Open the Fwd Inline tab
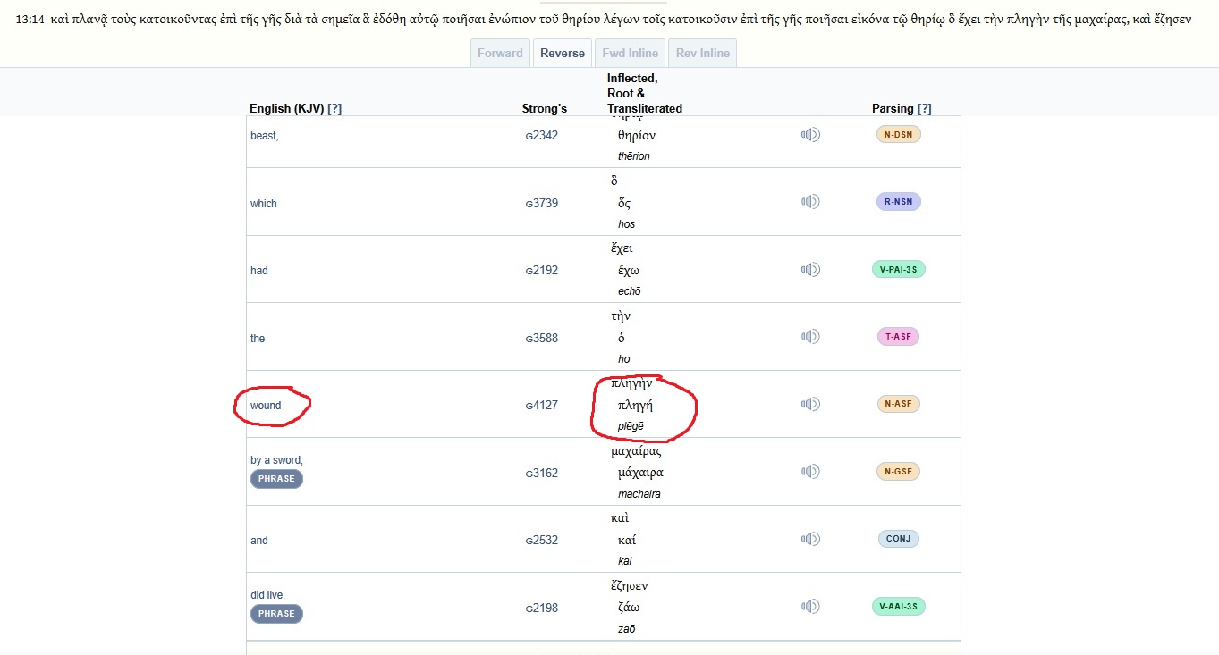 (x=631, y=53)
